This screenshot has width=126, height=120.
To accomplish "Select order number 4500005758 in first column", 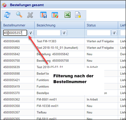I will point(11,61).
